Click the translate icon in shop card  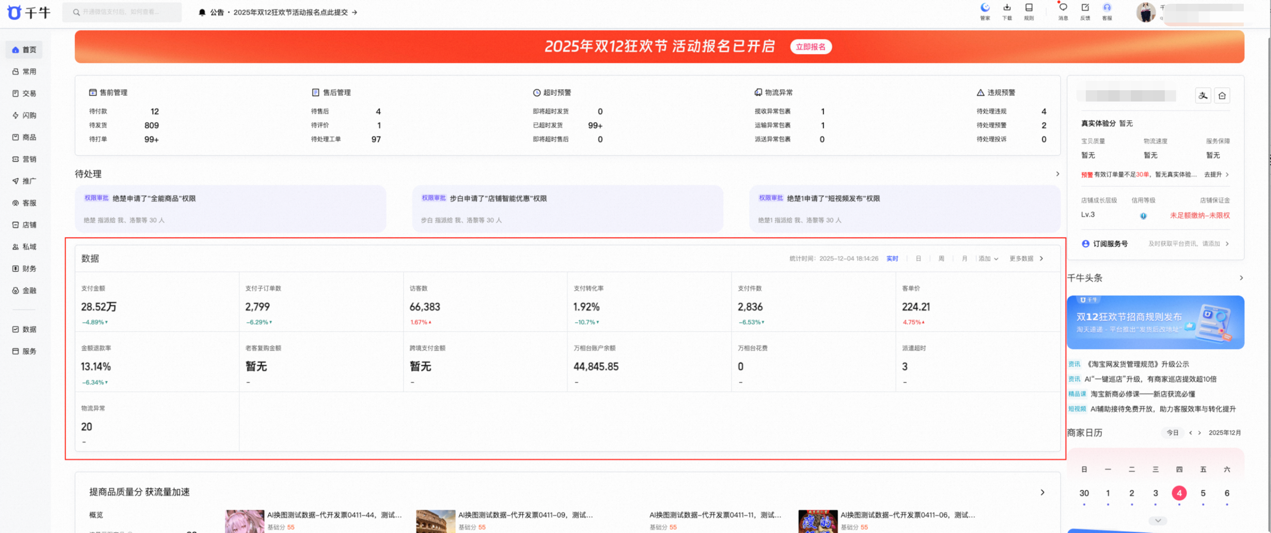[x=1203, y=96]
